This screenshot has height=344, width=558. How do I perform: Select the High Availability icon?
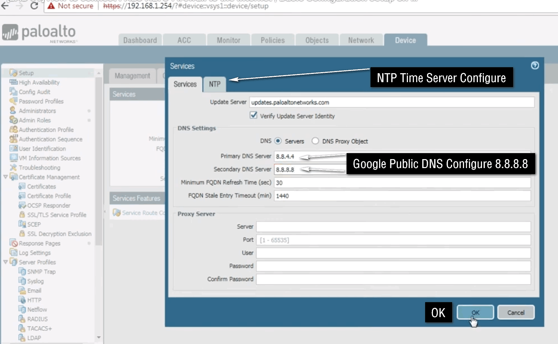[x=13, y=82]
